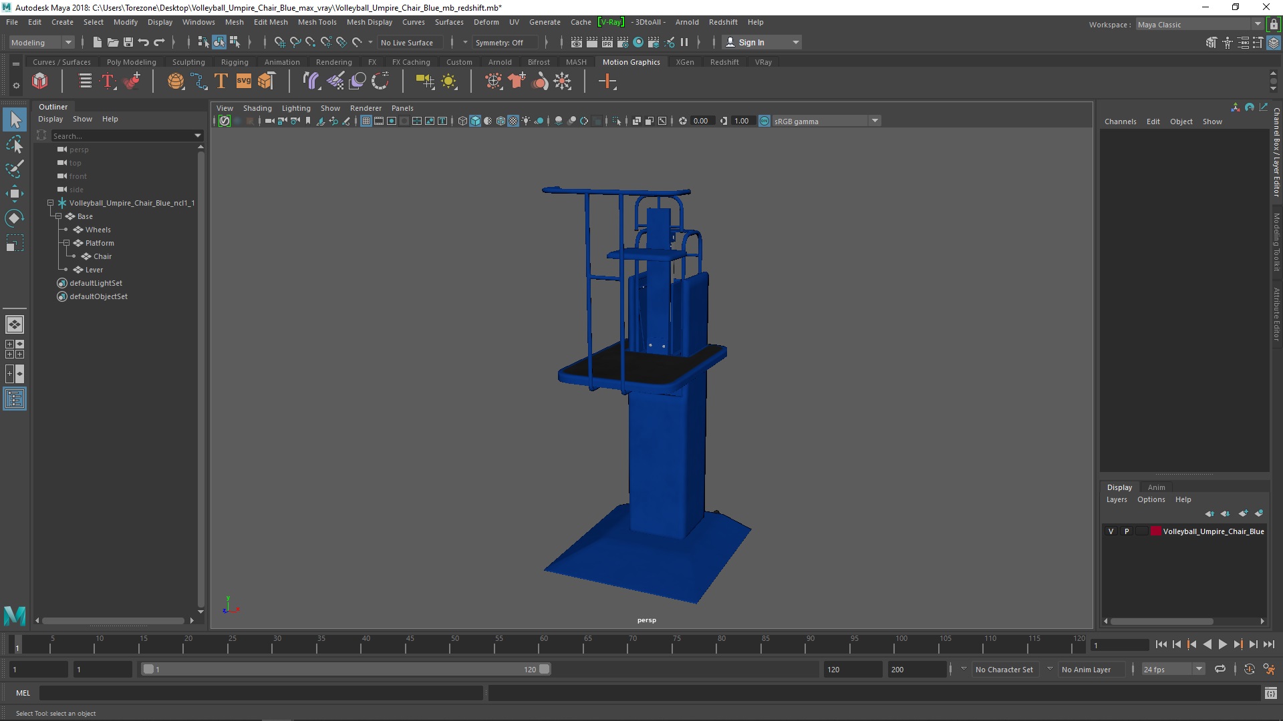Play the animation forwards
The image size is (1283, 721).
(1222, 644)
